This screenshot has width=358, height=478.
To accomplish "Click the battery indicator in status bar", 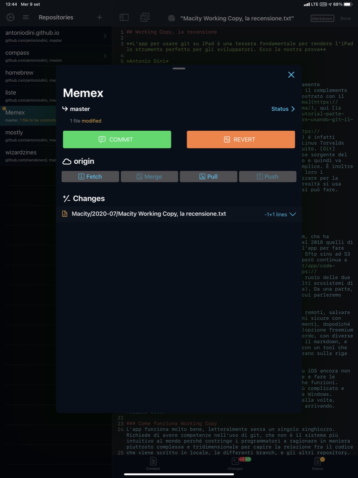I will (x=348, y=4).
